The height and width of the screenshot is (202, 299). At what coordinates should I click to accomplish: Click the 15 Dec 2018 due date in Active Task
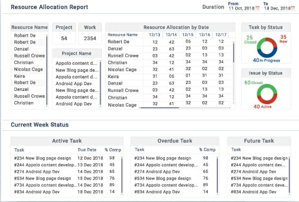coord(90,179)
